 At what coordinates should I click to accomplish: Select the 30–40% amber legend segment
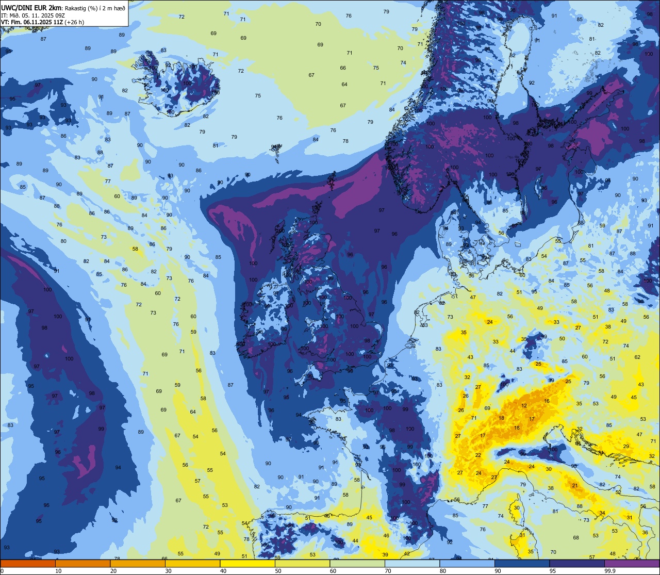point(192,563)
